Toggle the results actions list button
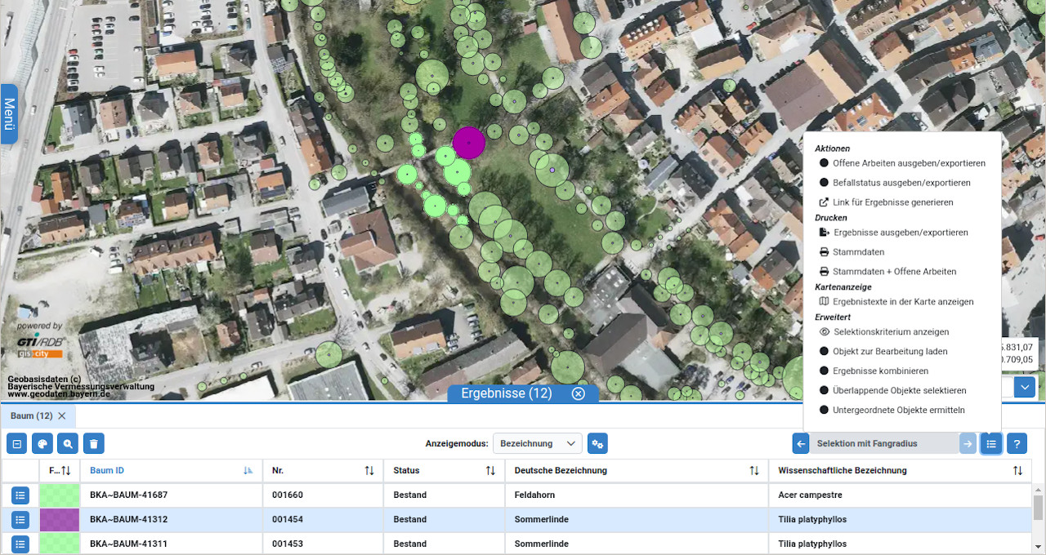This screenshot has height=555, width=1046. pyautogui.click(x=991, y=444)
